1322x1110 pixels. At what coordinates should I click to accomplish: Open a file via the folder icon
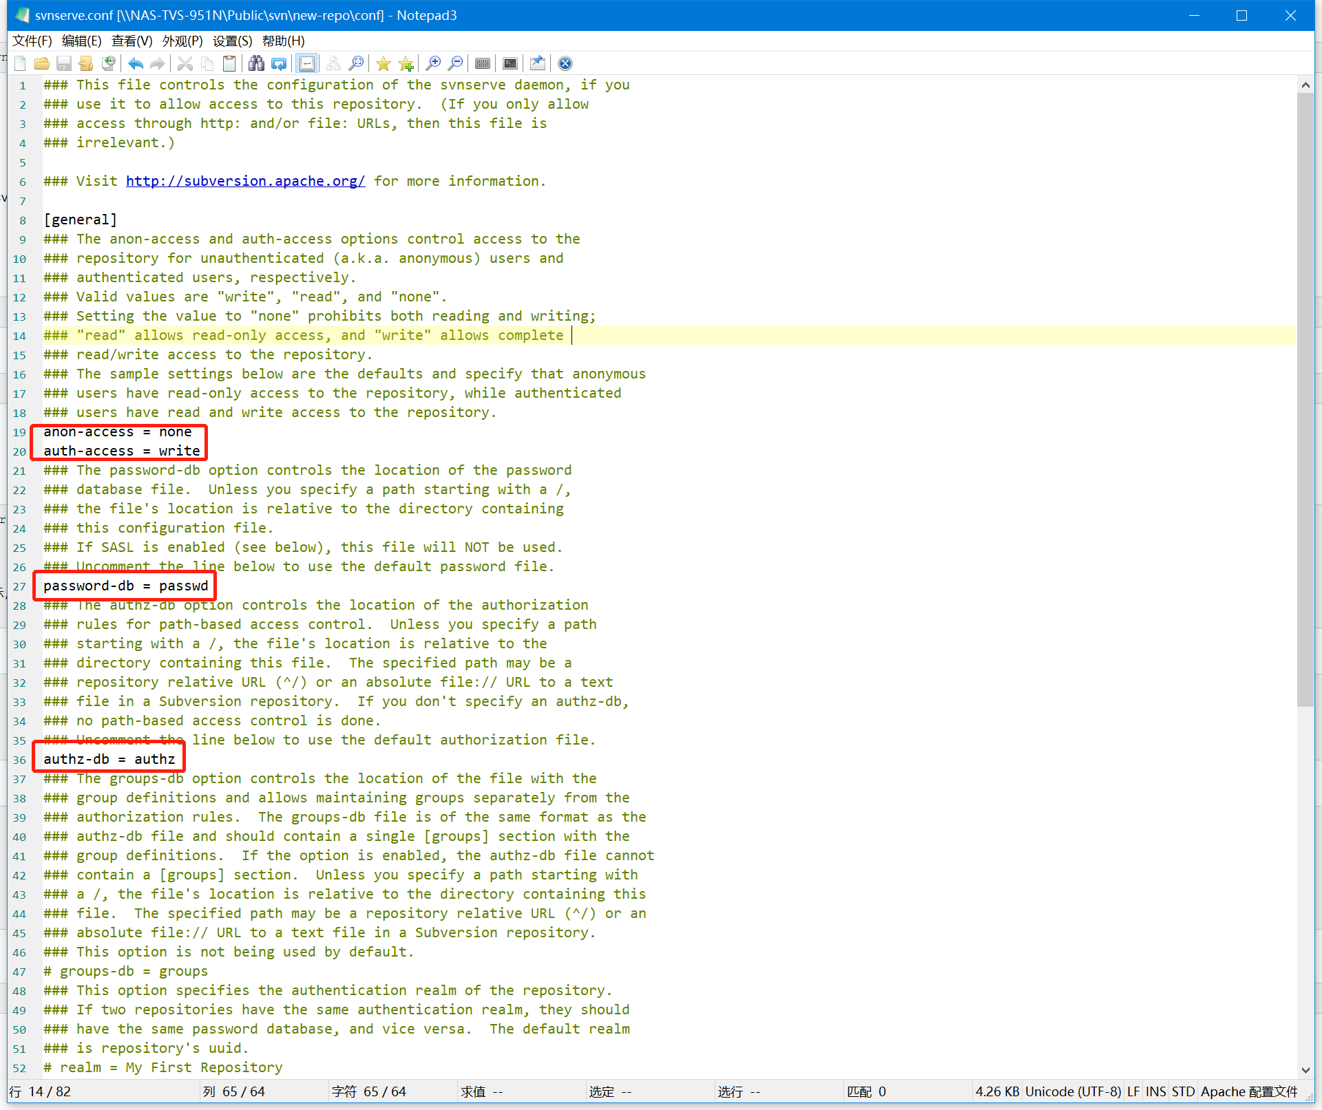click(42, 64)
